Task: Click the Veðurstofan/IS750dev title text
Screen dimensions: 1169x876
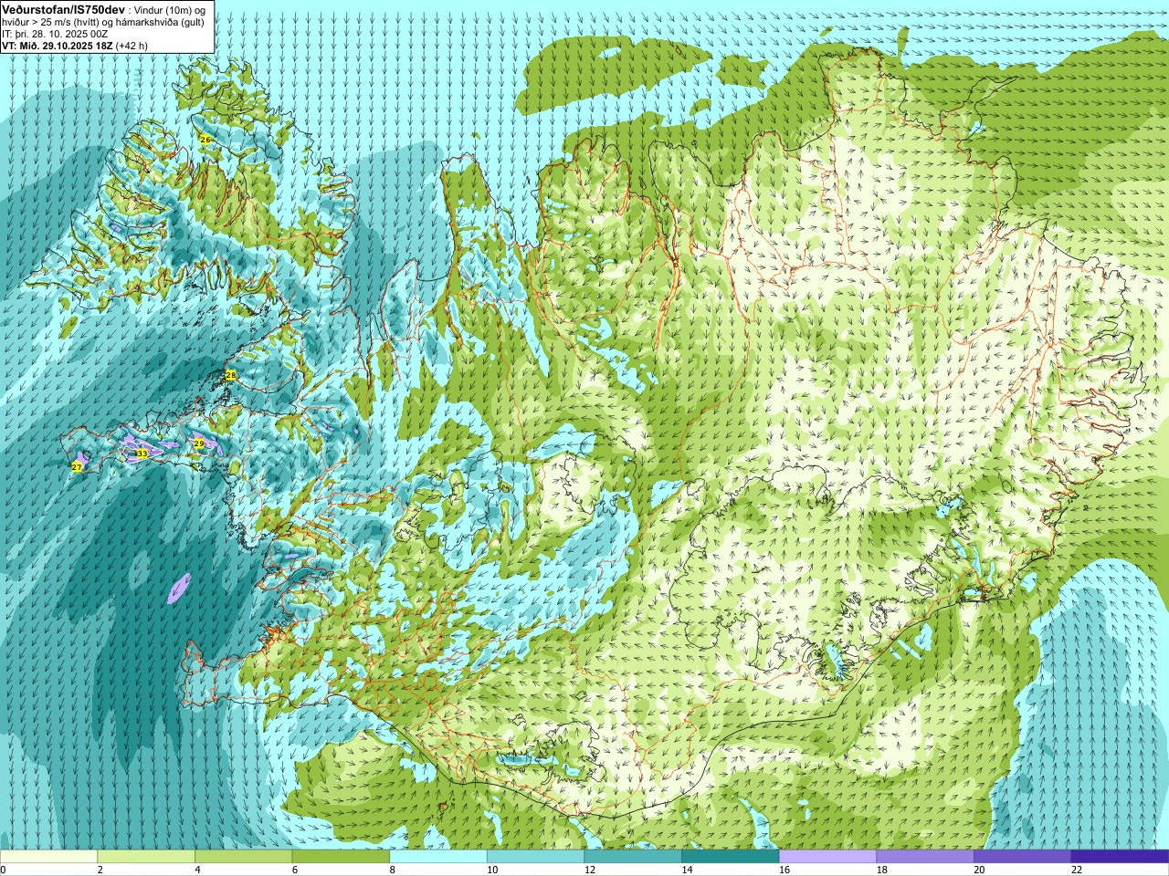Action: tap(63, 9)
